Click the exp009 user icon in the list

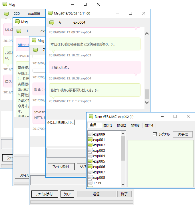click(x=90, y=134)
